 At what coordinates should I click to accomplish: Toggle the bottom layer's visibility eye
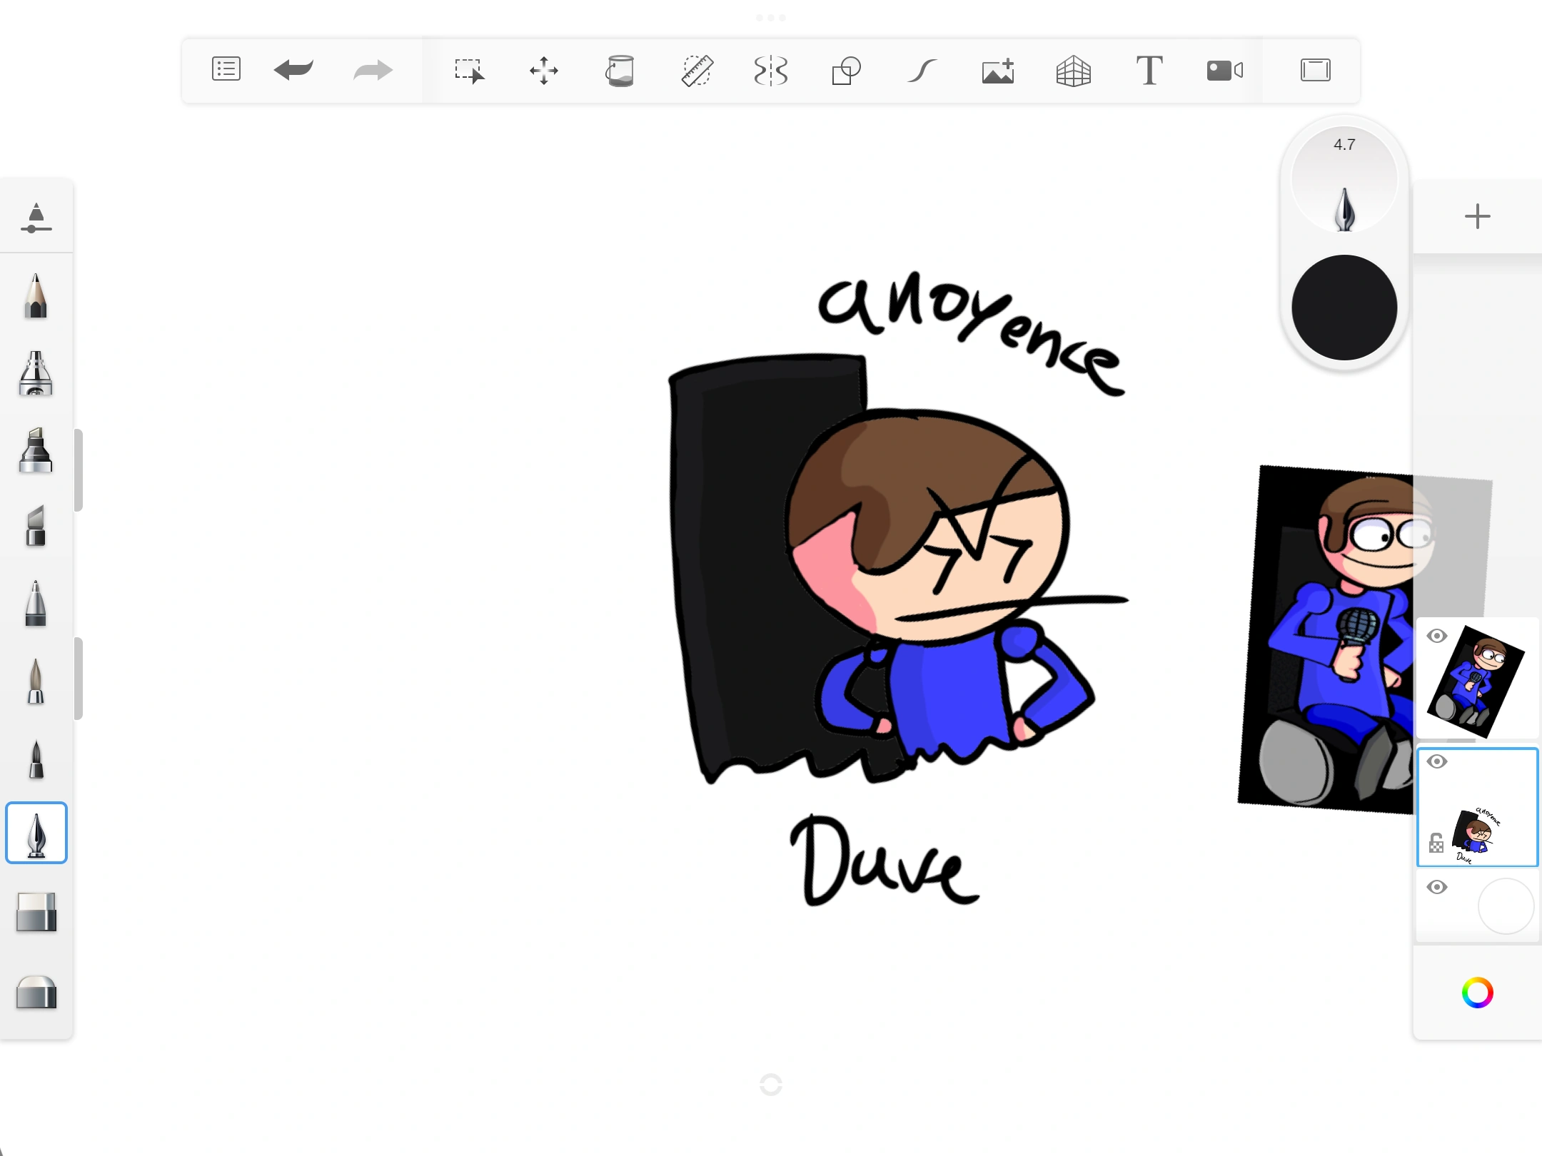(x=1437, y=886)
